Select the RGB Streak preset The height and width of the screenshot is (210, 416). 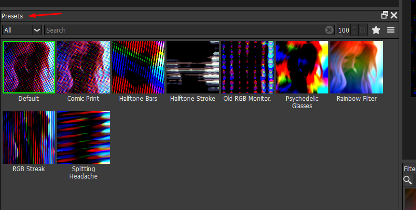point(29,138)
